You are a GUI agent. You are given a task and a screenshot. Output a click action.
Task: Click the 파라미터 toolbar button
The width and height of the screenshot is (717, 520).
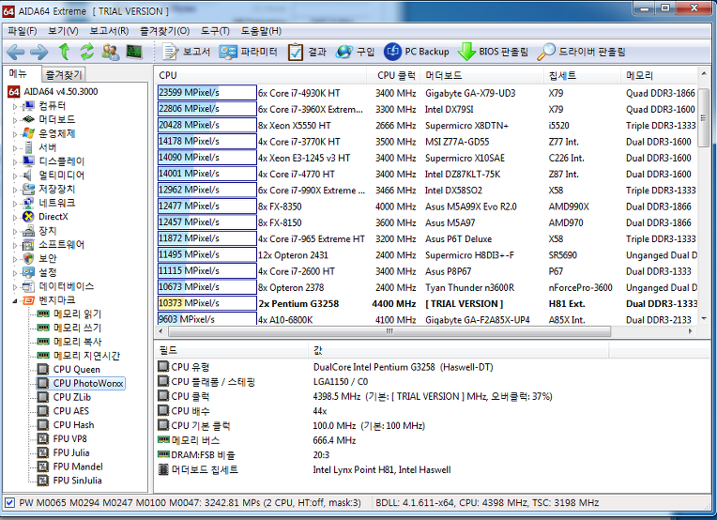249,52
